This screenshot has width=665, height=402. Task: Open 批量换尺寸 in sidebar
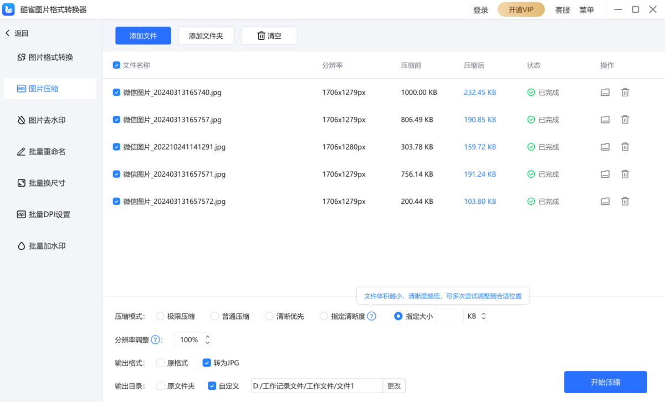pos(50,183)
